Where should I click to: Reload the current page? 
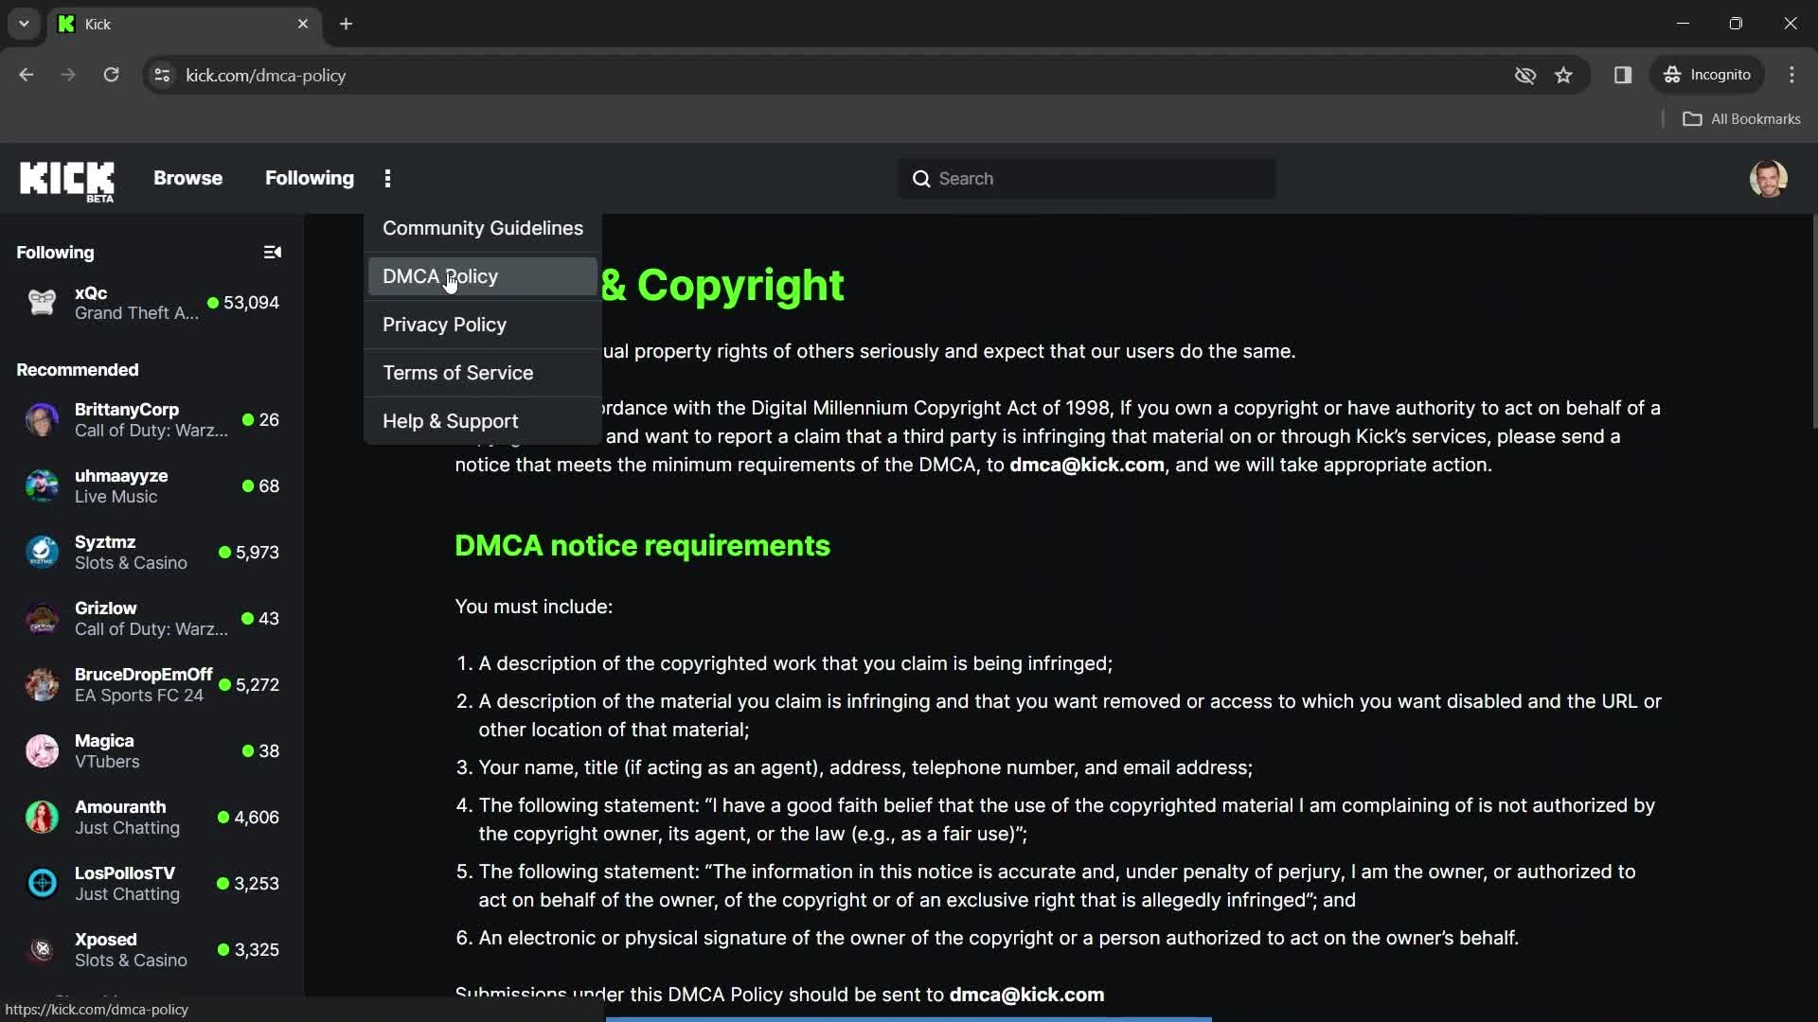111,75
